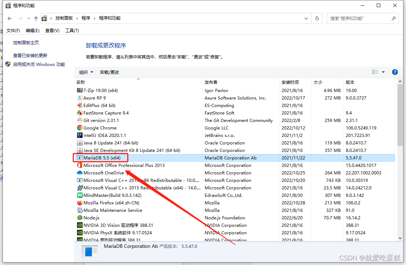The width and height of the screenshot is (406, 265).
Task: Open the 编辑(E) menu
Action: [33, 31]
